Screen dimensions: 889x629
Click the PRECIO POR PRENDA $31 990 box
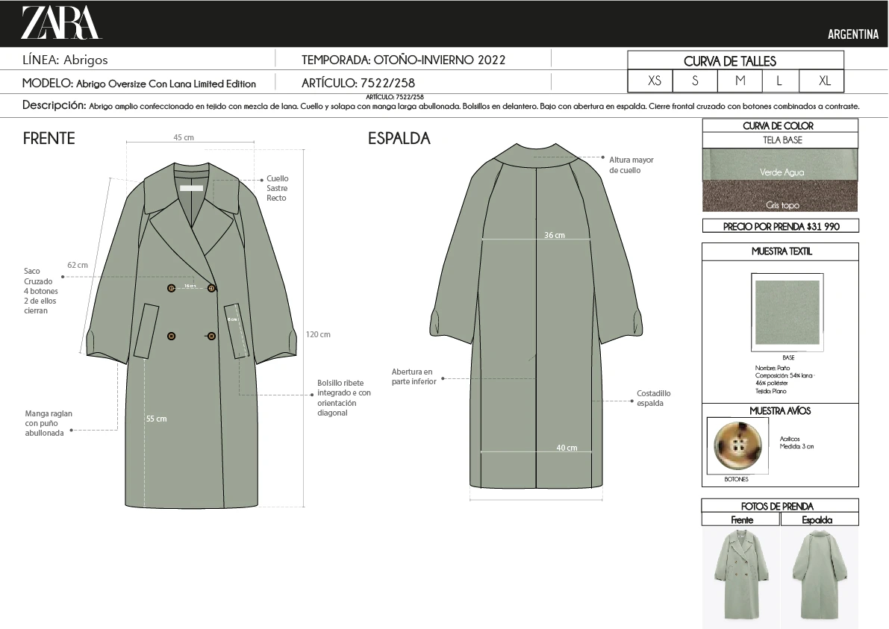(781, 226)
